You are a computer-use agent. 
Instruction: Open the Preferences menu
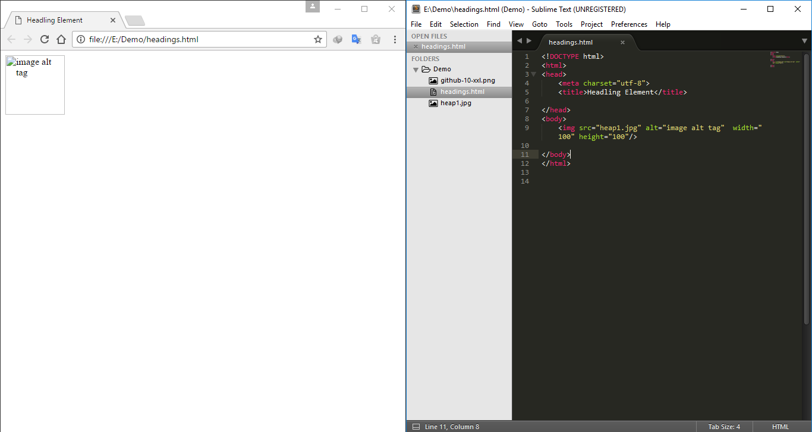(628, 24)
